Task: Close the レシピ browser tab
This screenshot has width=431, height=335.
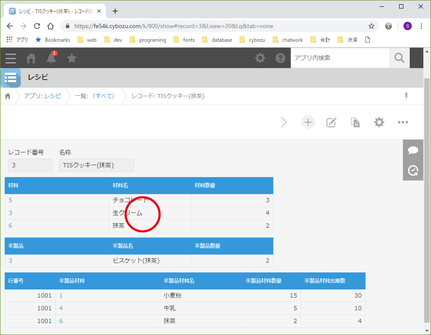Action: tap(99, 11)
